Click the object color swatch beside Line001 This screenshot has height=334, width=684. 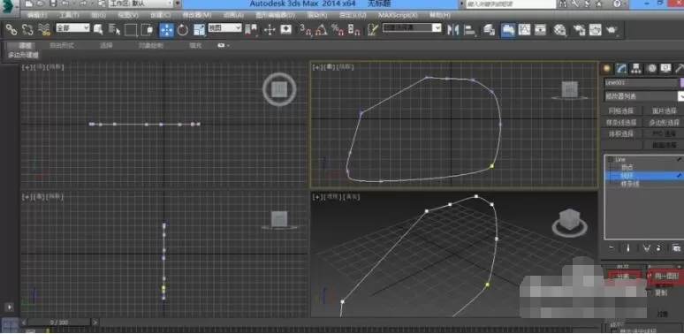[682, 82]
